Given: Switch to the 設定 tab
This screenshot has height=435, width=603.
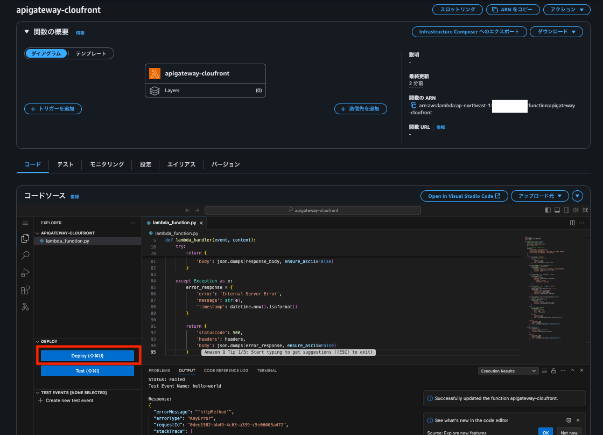Looking at the screenshot, I should 146,164.
